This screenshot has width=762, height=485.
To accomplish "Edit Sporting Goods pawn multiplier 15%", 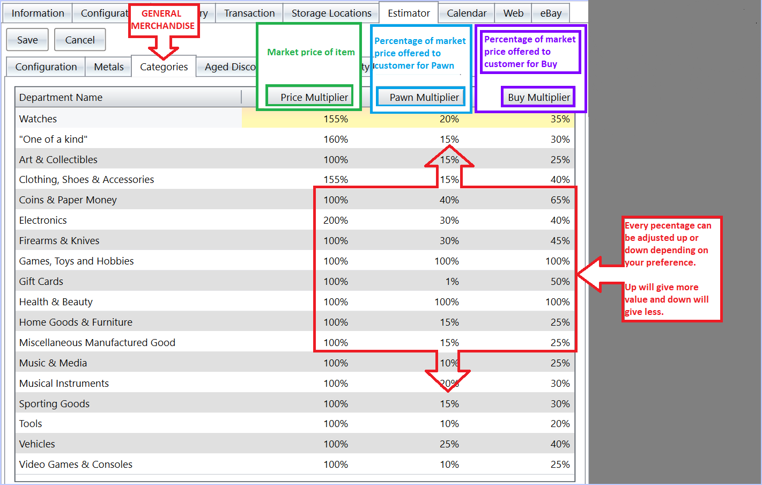I will tap(449, 403).
